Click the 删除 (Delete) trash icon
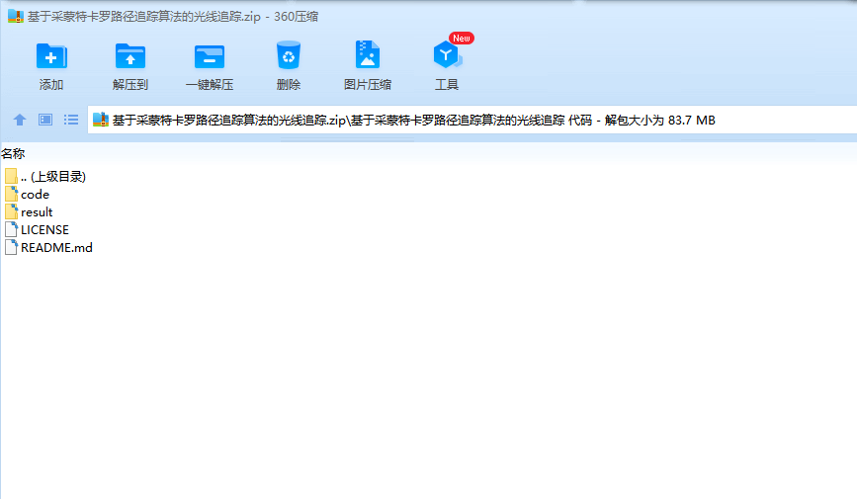Viewport: 857px width, 499px height. pyautogui.click(x=289, y=54)
